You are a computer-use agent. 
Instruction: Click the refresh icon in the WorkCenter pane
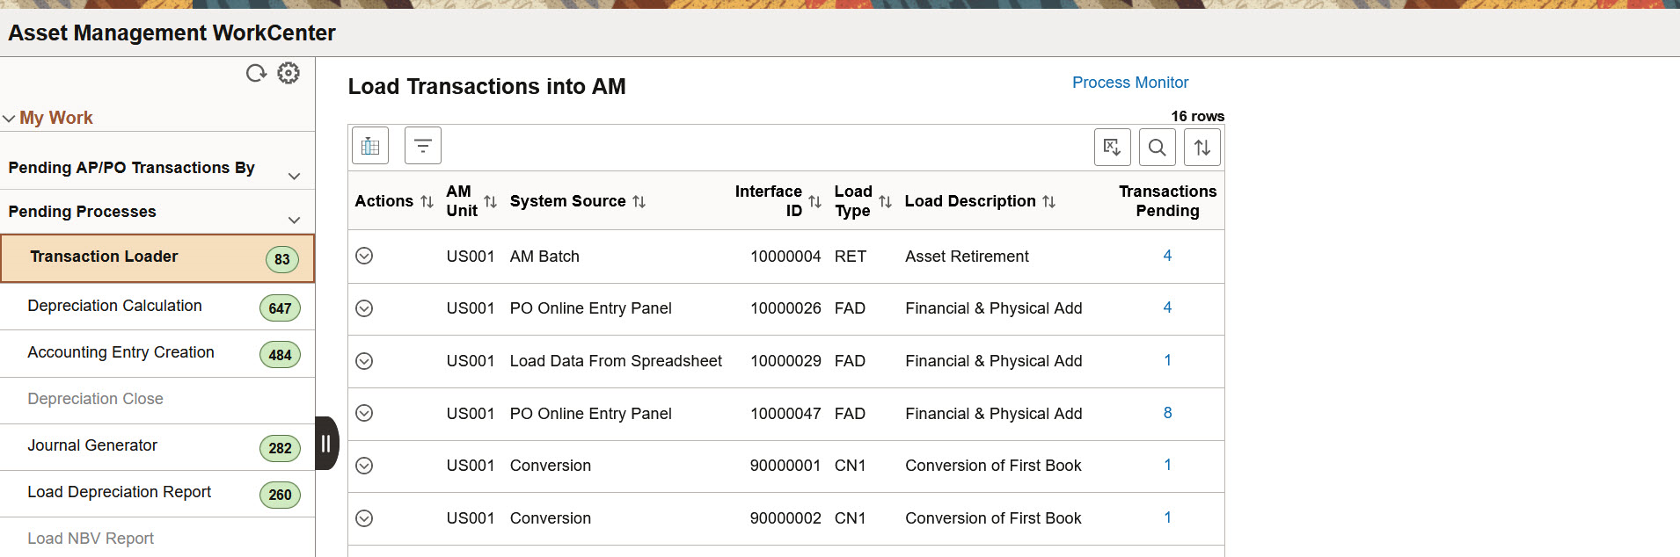pos(256,74)
